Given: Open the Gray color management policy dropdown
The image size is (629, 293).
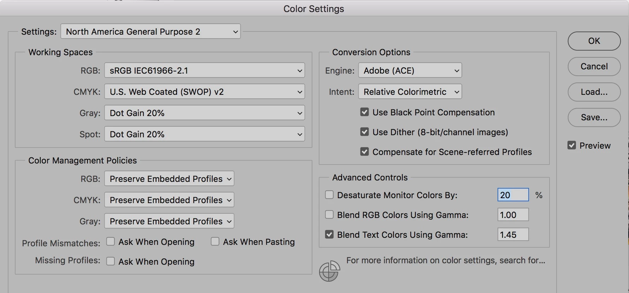Looking at the screenshot, I should click(169, 221).
